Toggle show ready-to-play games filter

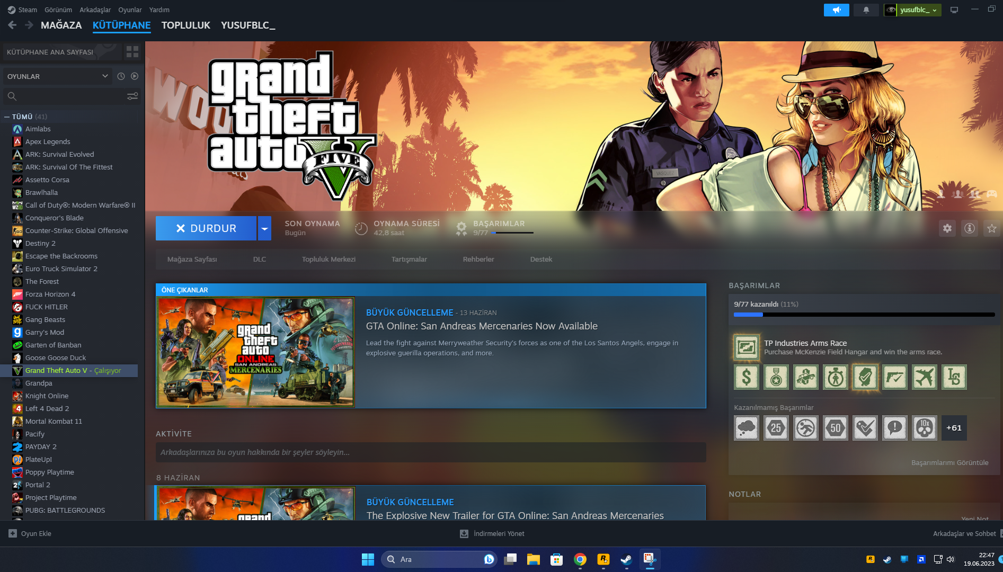point(135,76)
